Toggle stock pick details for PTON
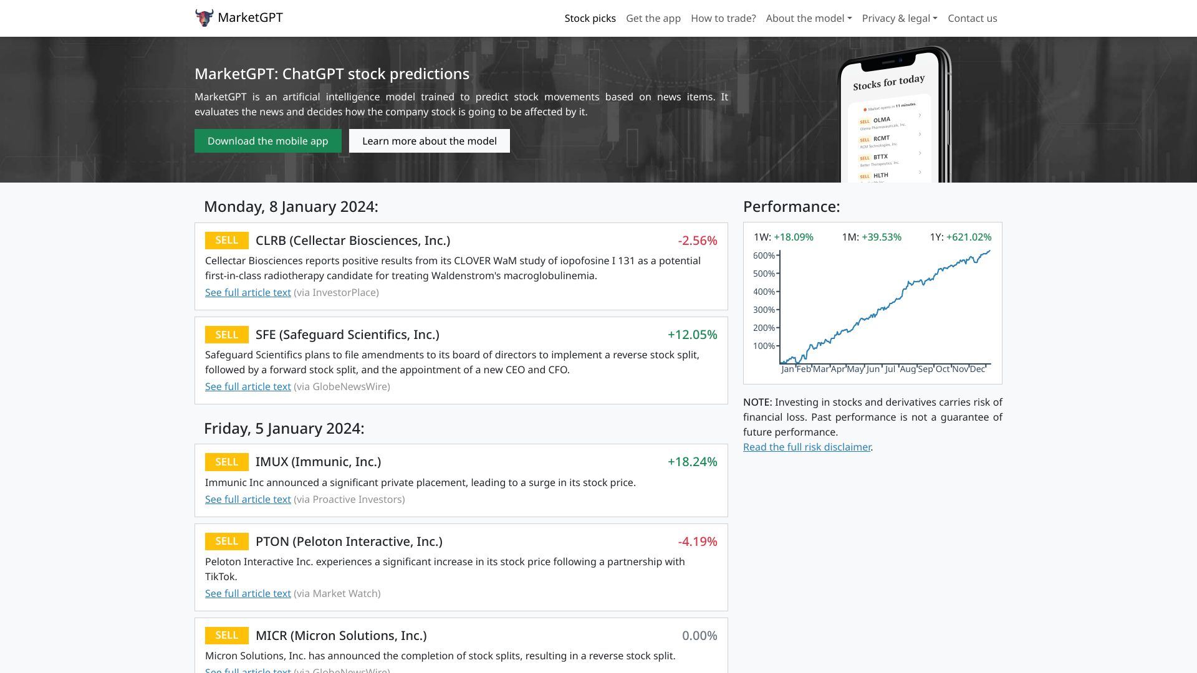The width and height of the screenshot is (1197, 673). click(x=461, y=541)
